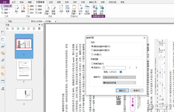174x112 pixels.
Task: Switch to the 辅助工具 Accessibility ribbon tab
Action: pos(93,2)
